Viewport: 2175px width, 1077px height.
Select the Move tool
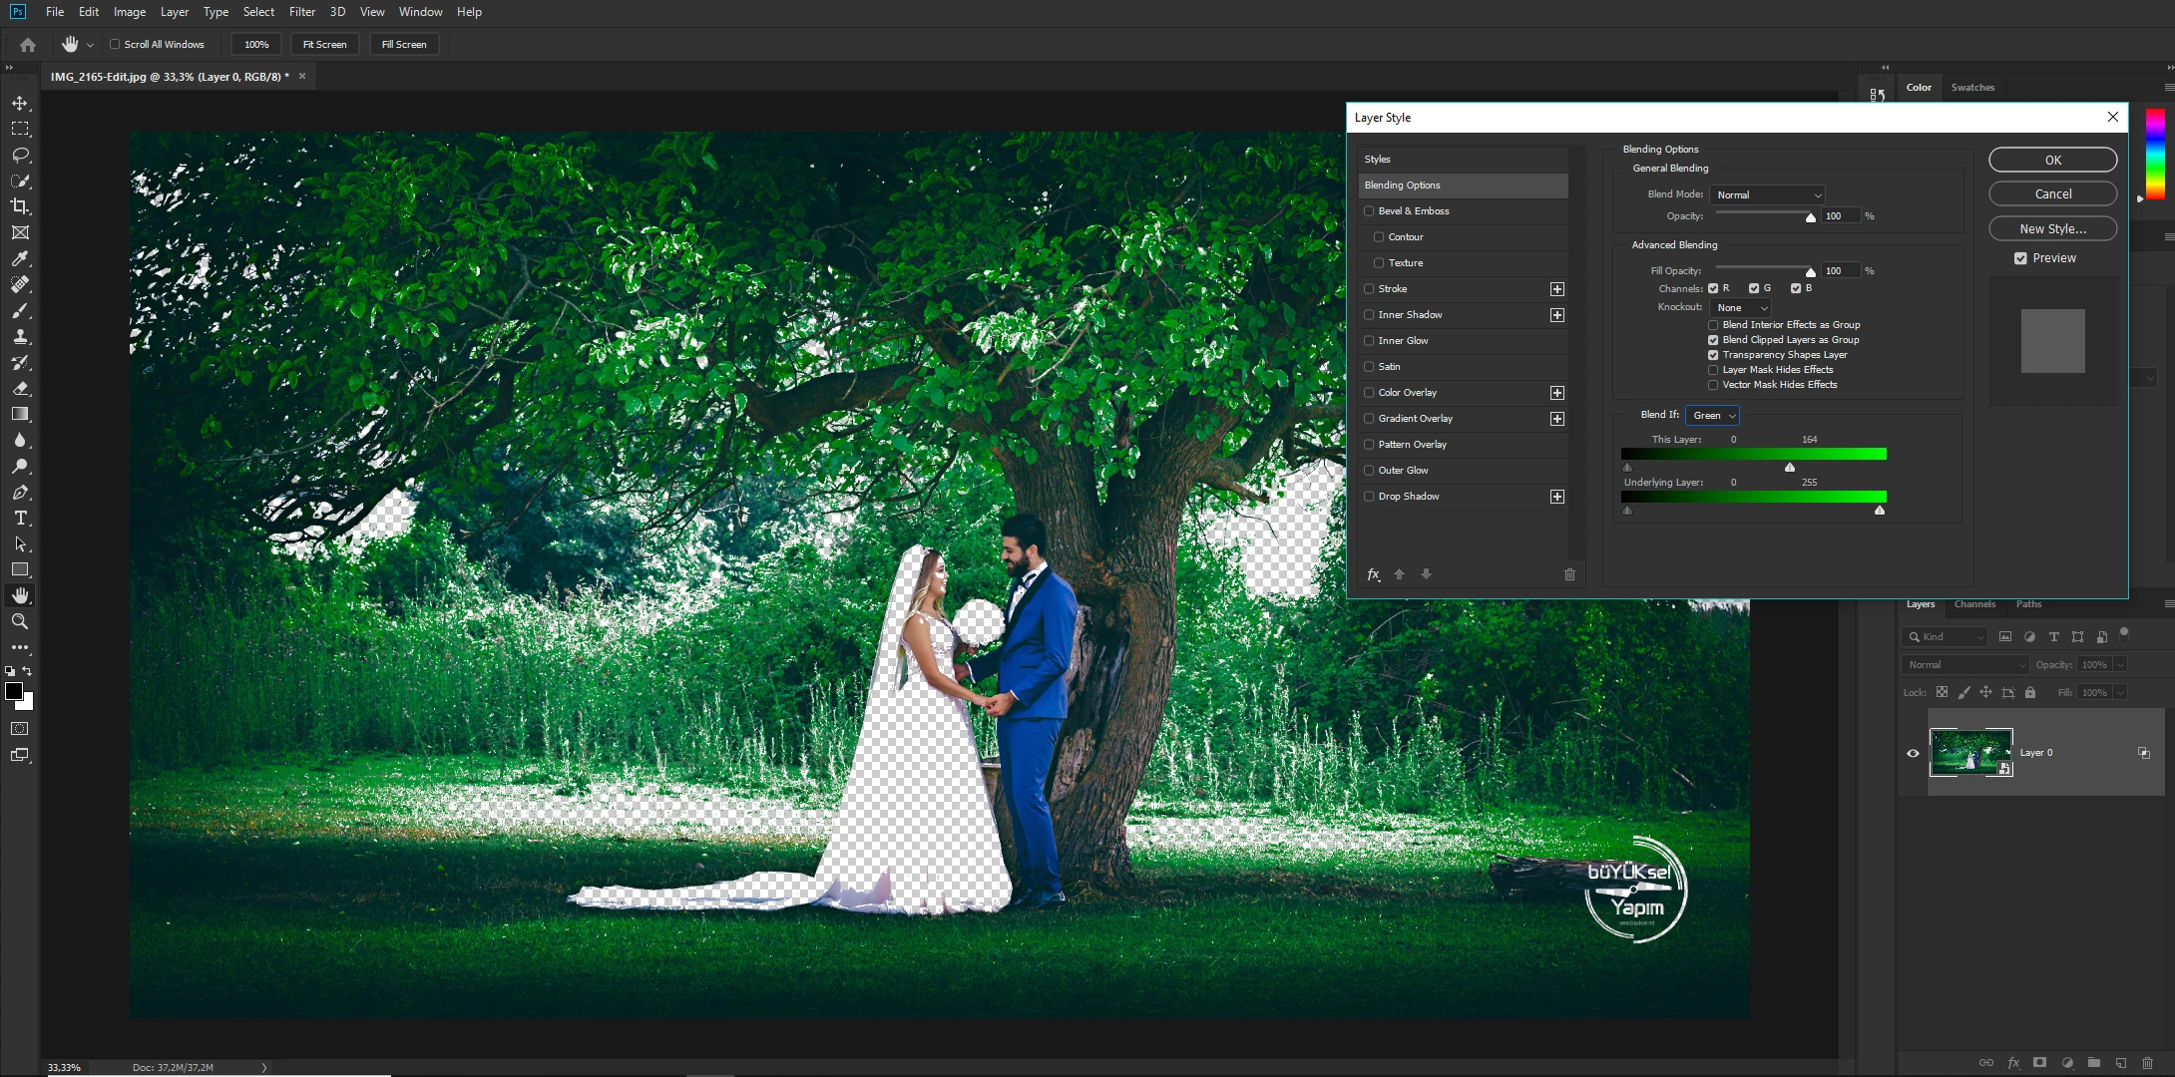(20, 104)
